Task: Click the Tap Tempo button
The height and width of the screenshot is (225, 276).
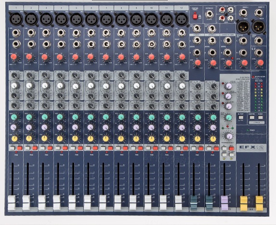Action: coord(231,155)
